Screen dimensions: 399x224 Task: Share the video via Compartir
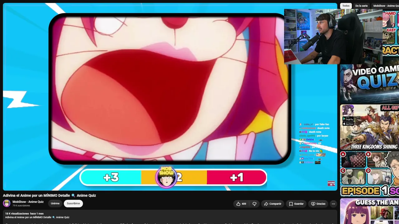click(x=273, y=204)
